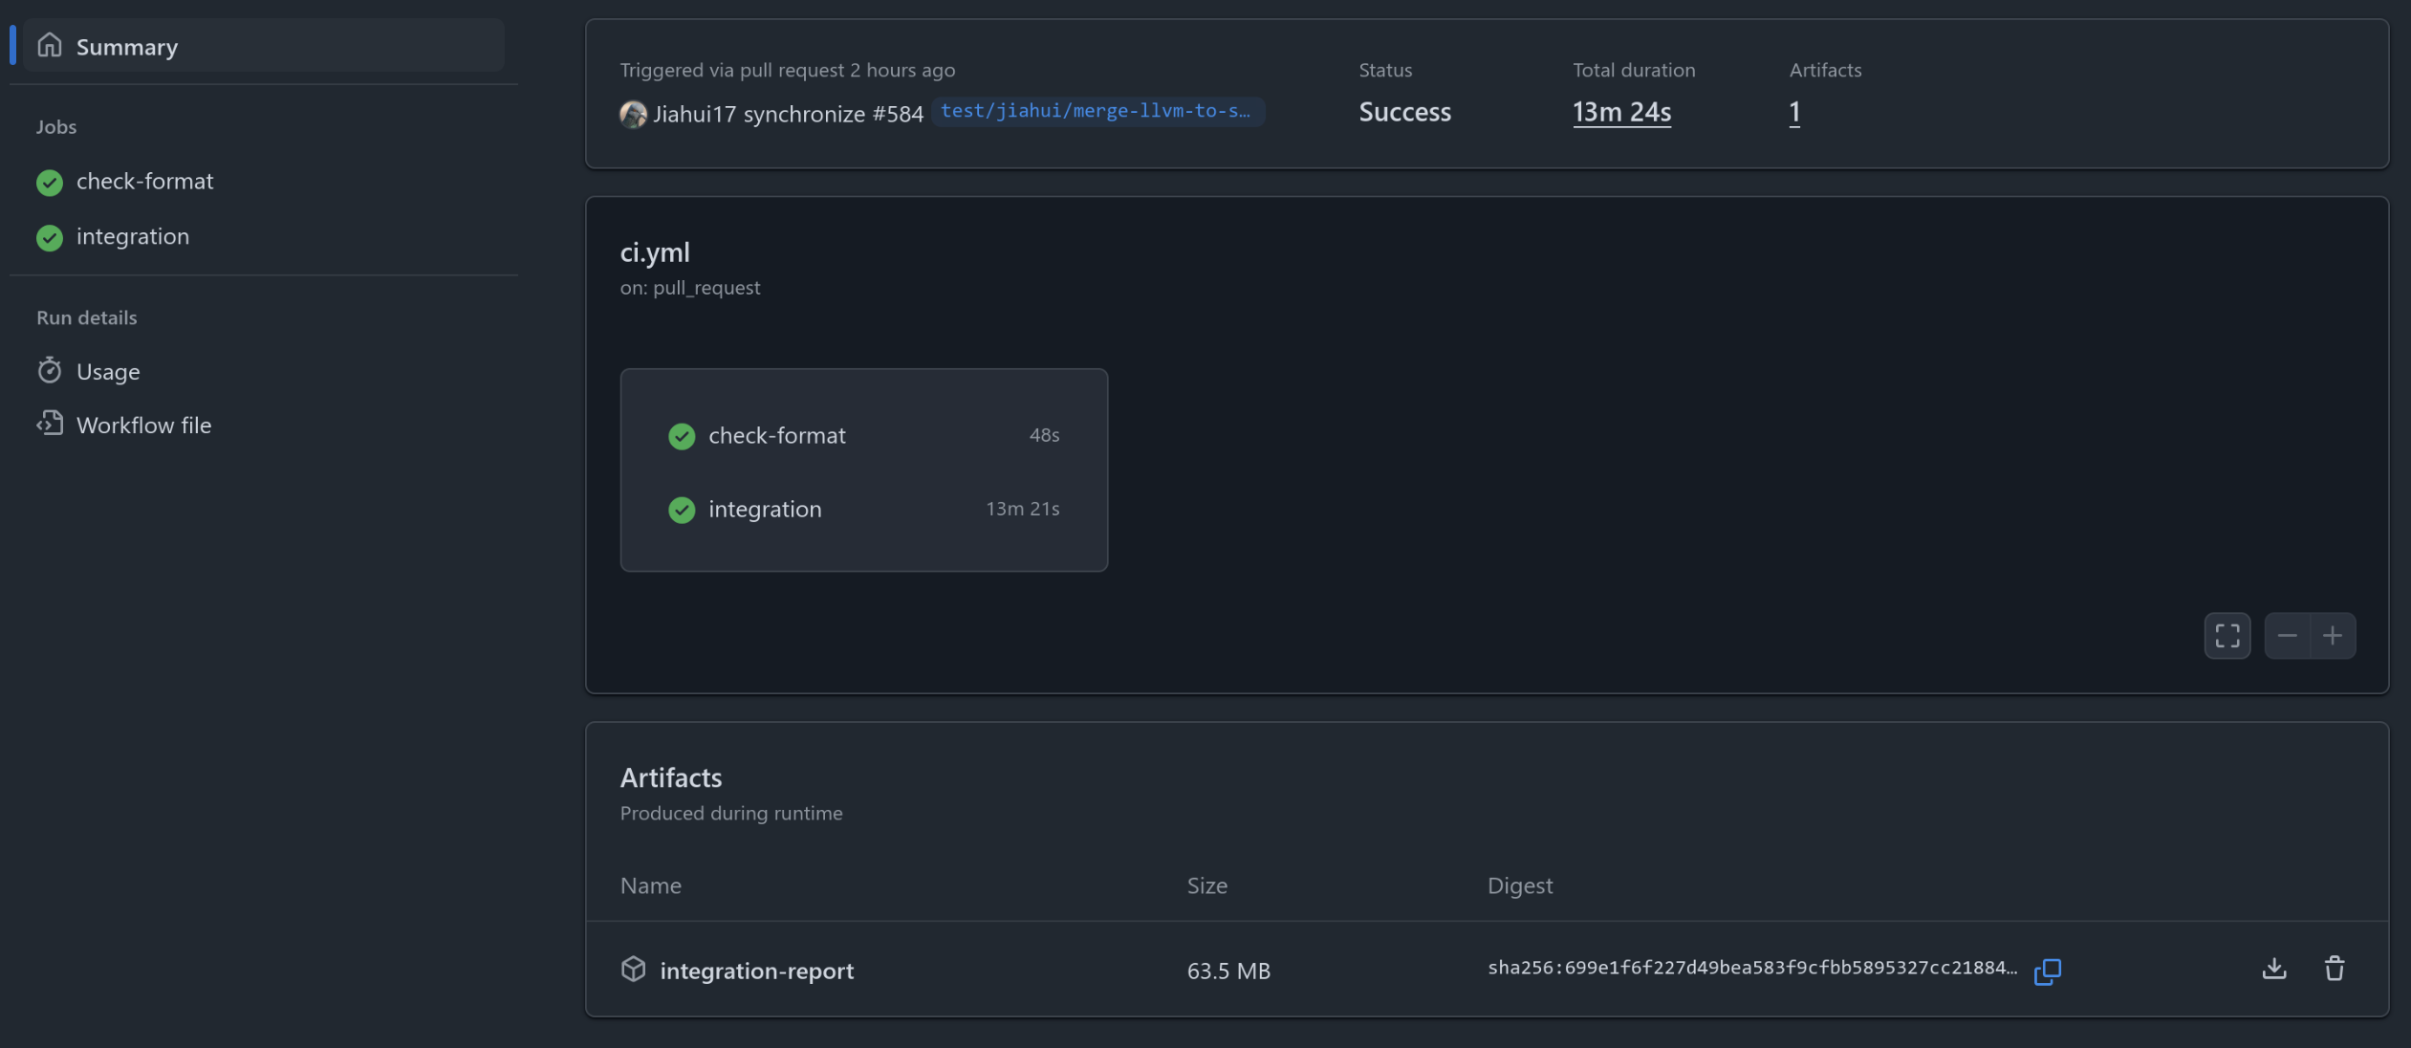Screen dimensions: 2411x1048
Task: Zoom out the workflow graph
Action: click(2287, 636)
